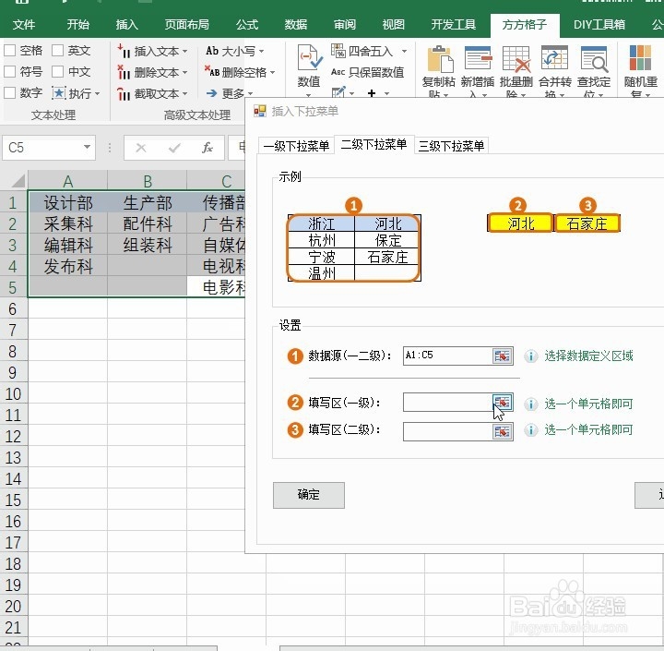The width and height of the screenshot is (664, 651).
Task: Expand the 更多 dropdown arrow
Action: point(250,93)
